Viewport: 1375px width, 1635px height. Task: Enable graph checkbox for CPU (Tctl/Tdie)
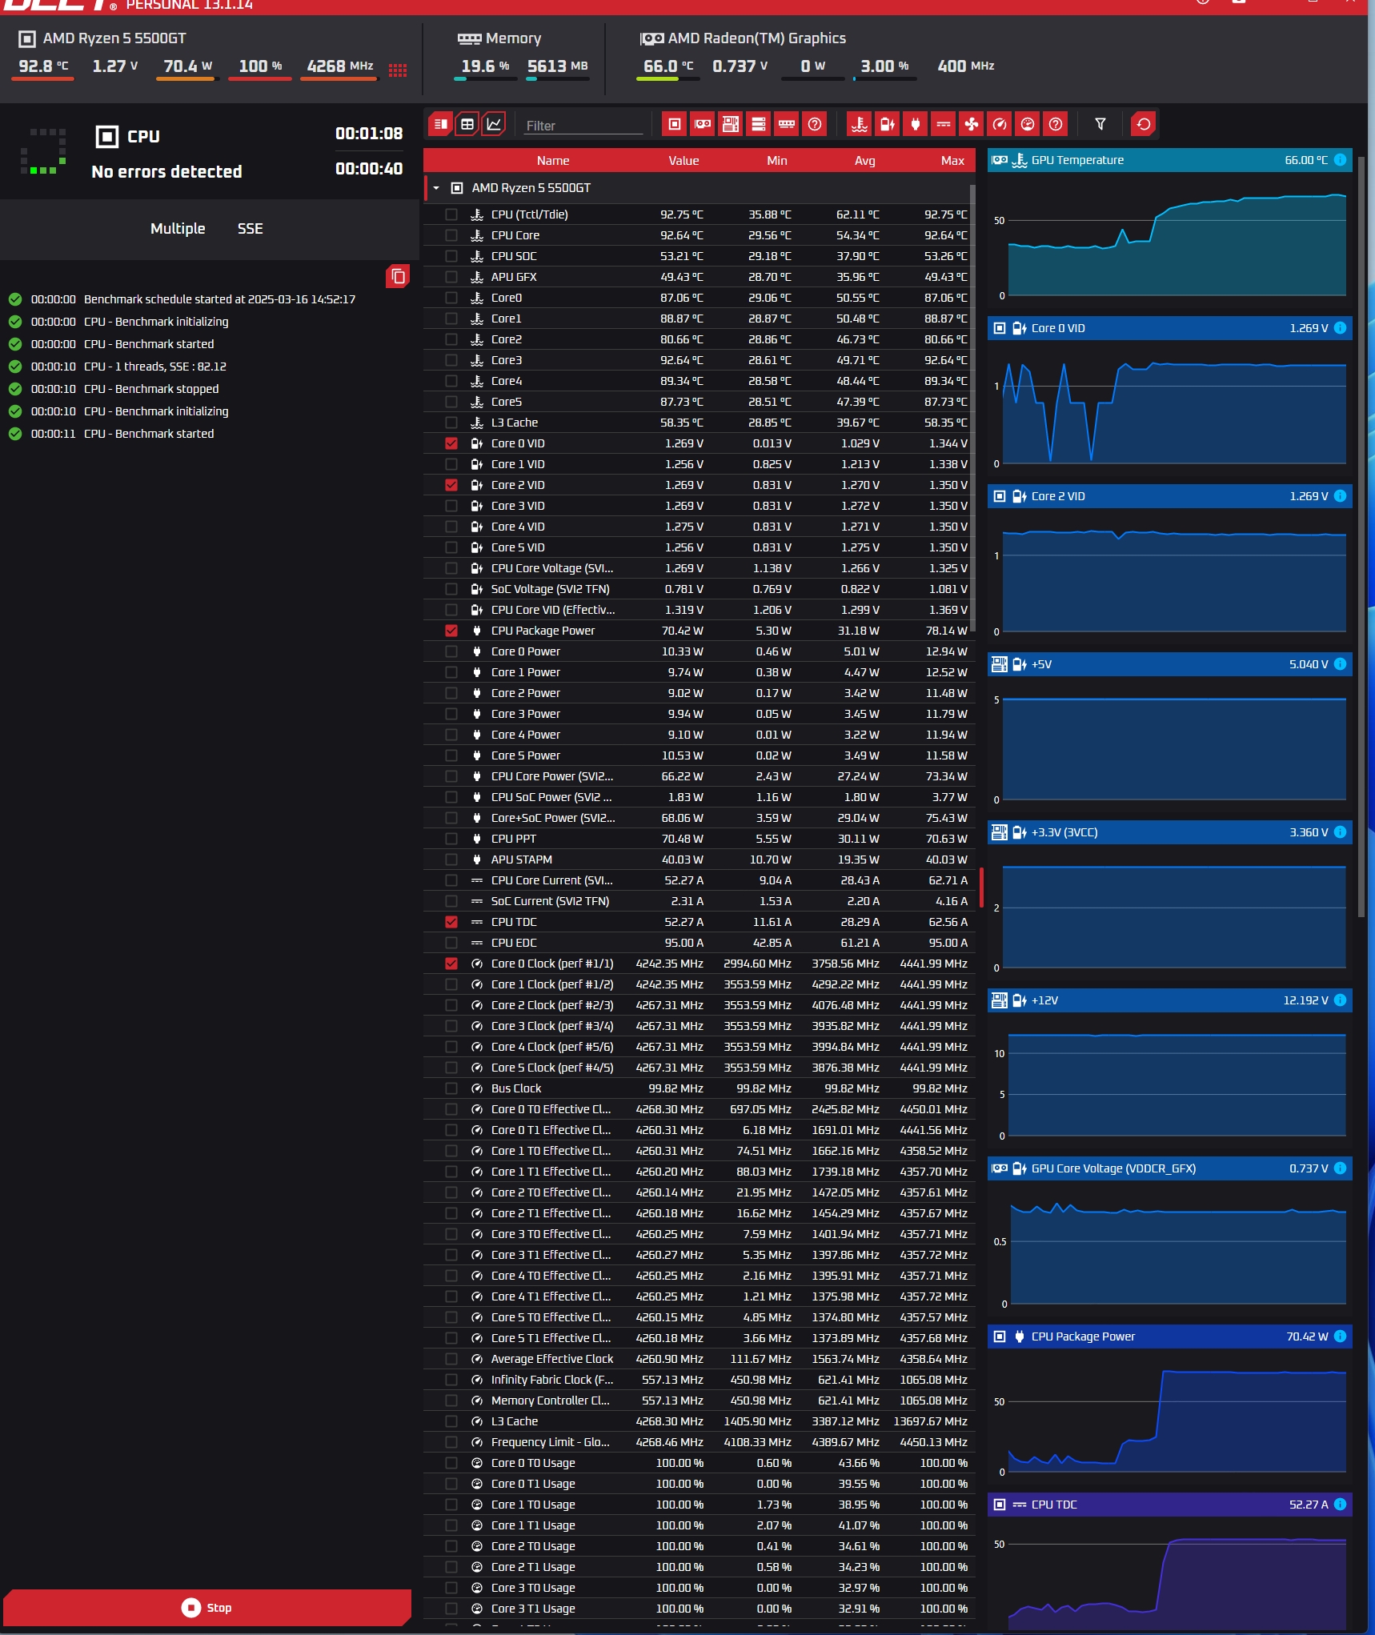pos(451,214)
